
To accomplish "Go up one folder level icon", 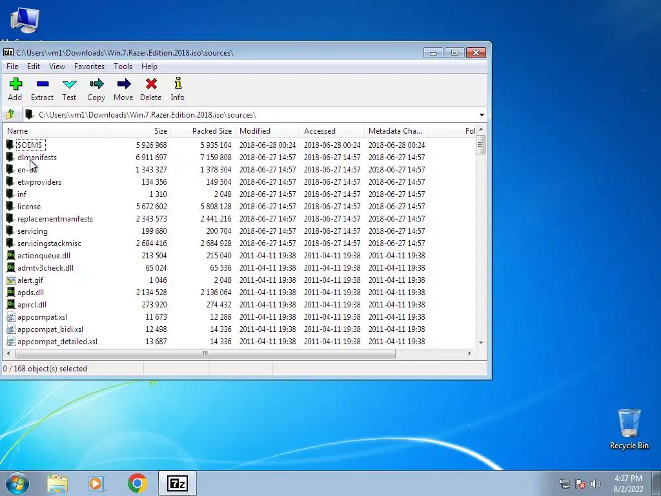I will [x=10, y=114].
